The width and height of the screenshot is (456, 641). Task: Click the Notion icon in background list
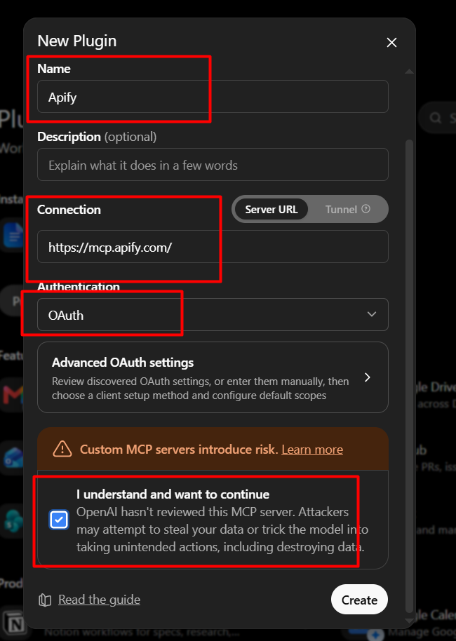tap(15, 624)
